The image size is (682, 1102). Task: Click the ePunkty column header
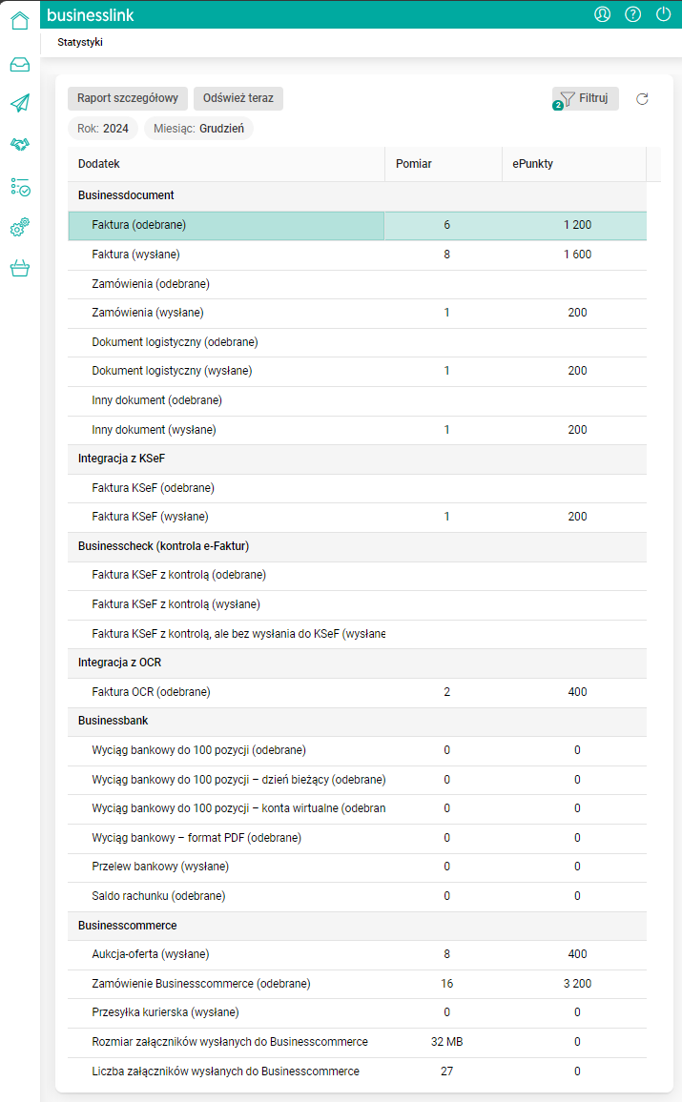pos(532,164)
